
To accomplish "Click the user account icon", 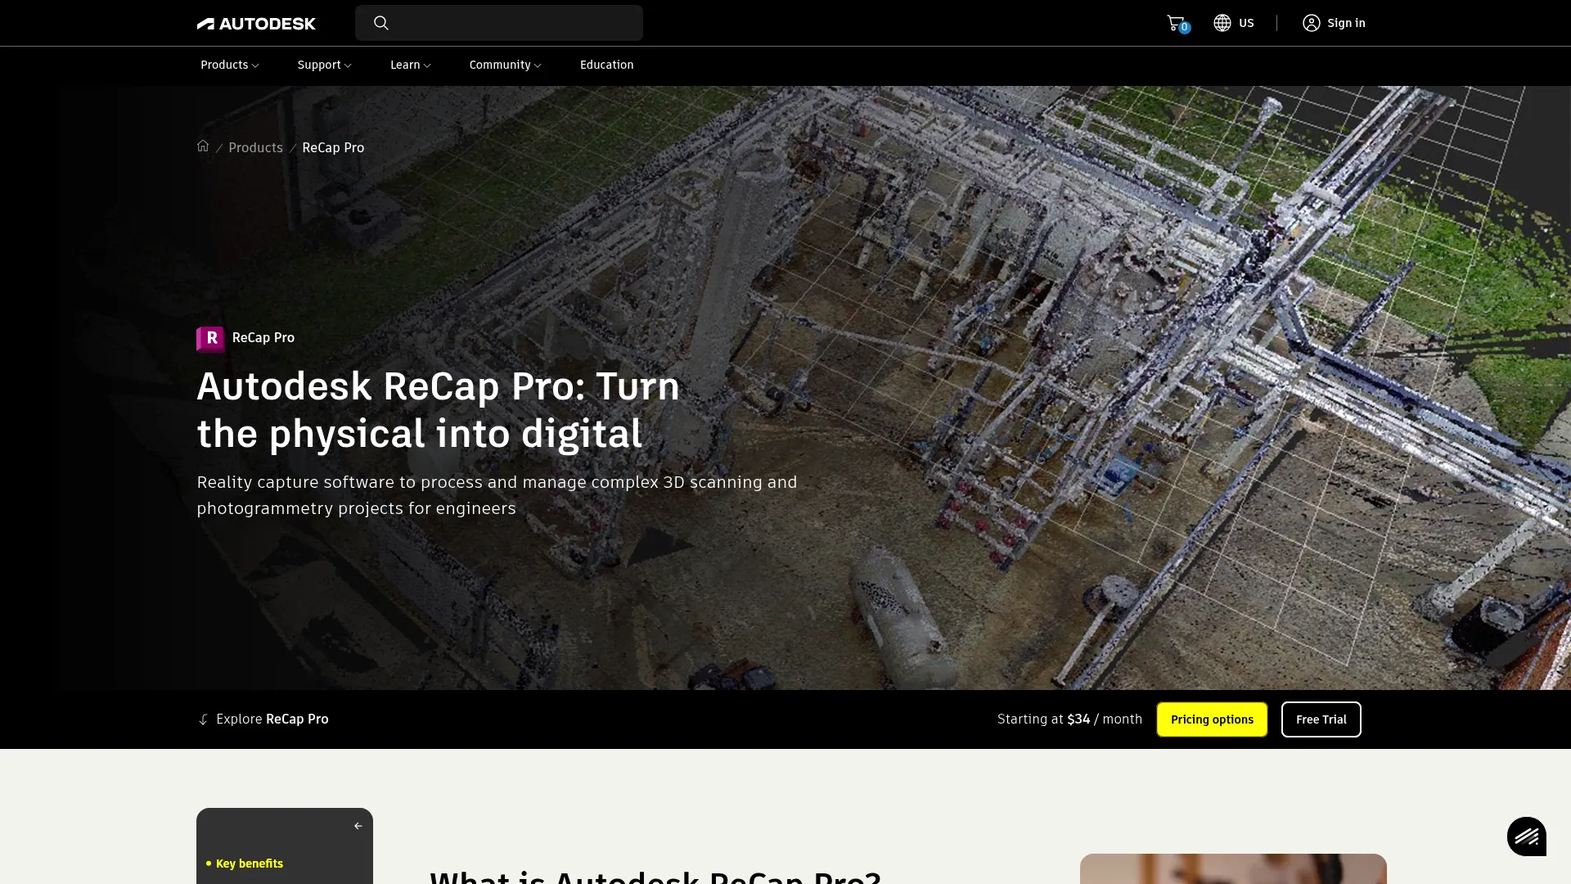I will 1312,23.
